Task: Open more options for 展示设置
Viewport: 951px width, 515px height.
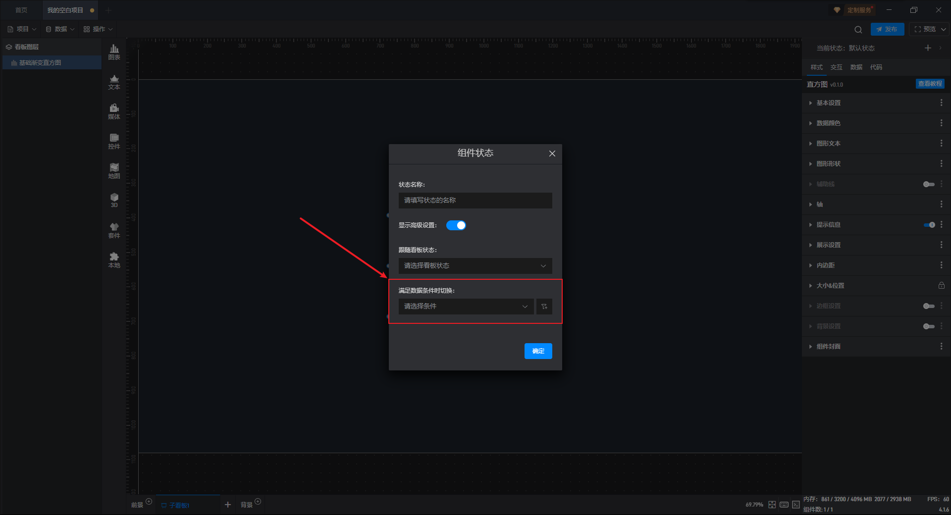Action: (941, 245)
